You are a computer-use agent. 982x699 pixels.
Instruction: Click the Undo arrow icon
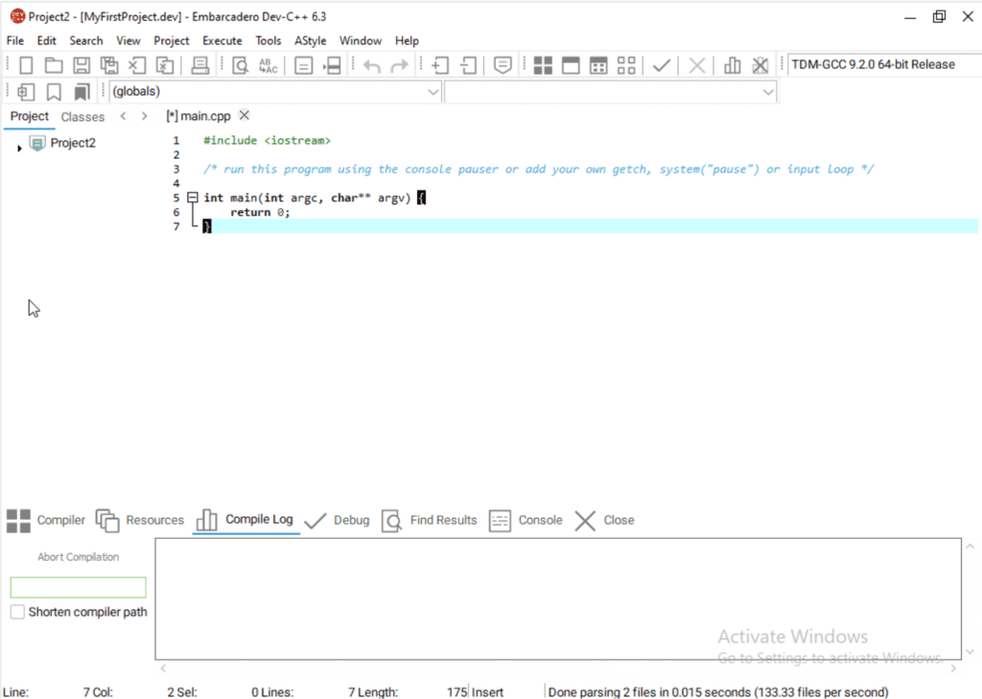[371, 65]
